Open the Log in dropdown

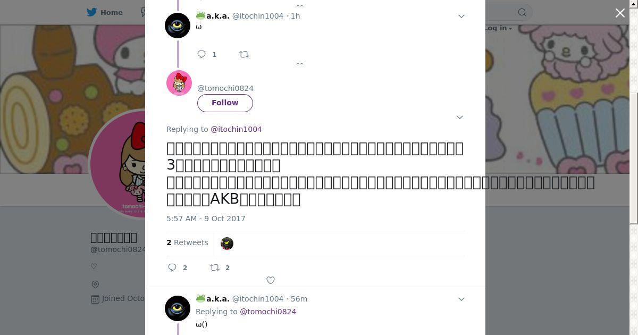(x=499, y=28)
